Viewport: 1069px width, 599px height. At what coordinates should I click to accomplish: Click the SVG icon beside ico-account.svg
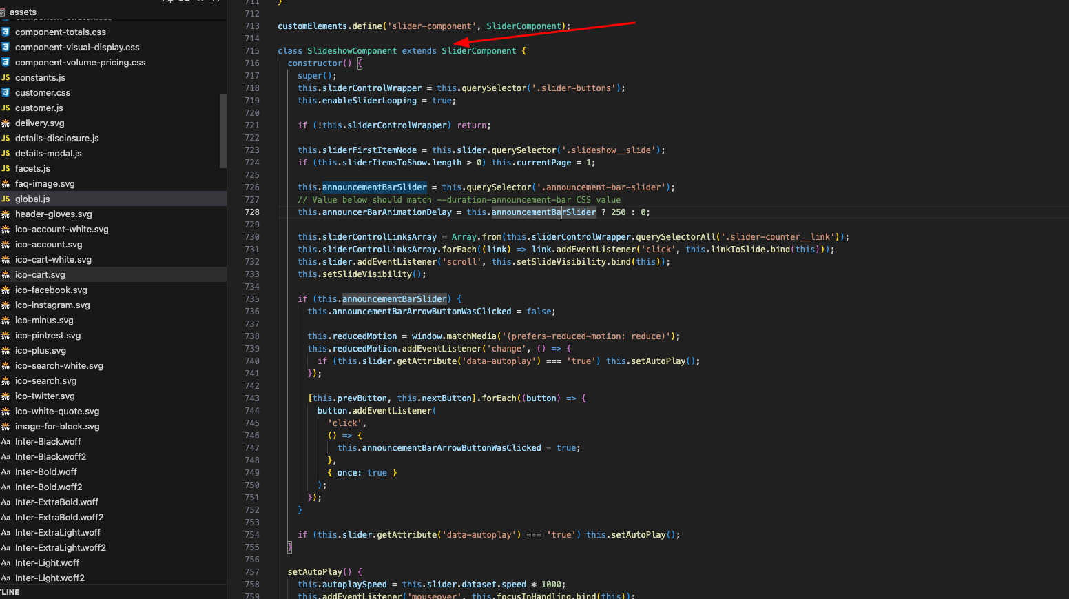(6, 245)
